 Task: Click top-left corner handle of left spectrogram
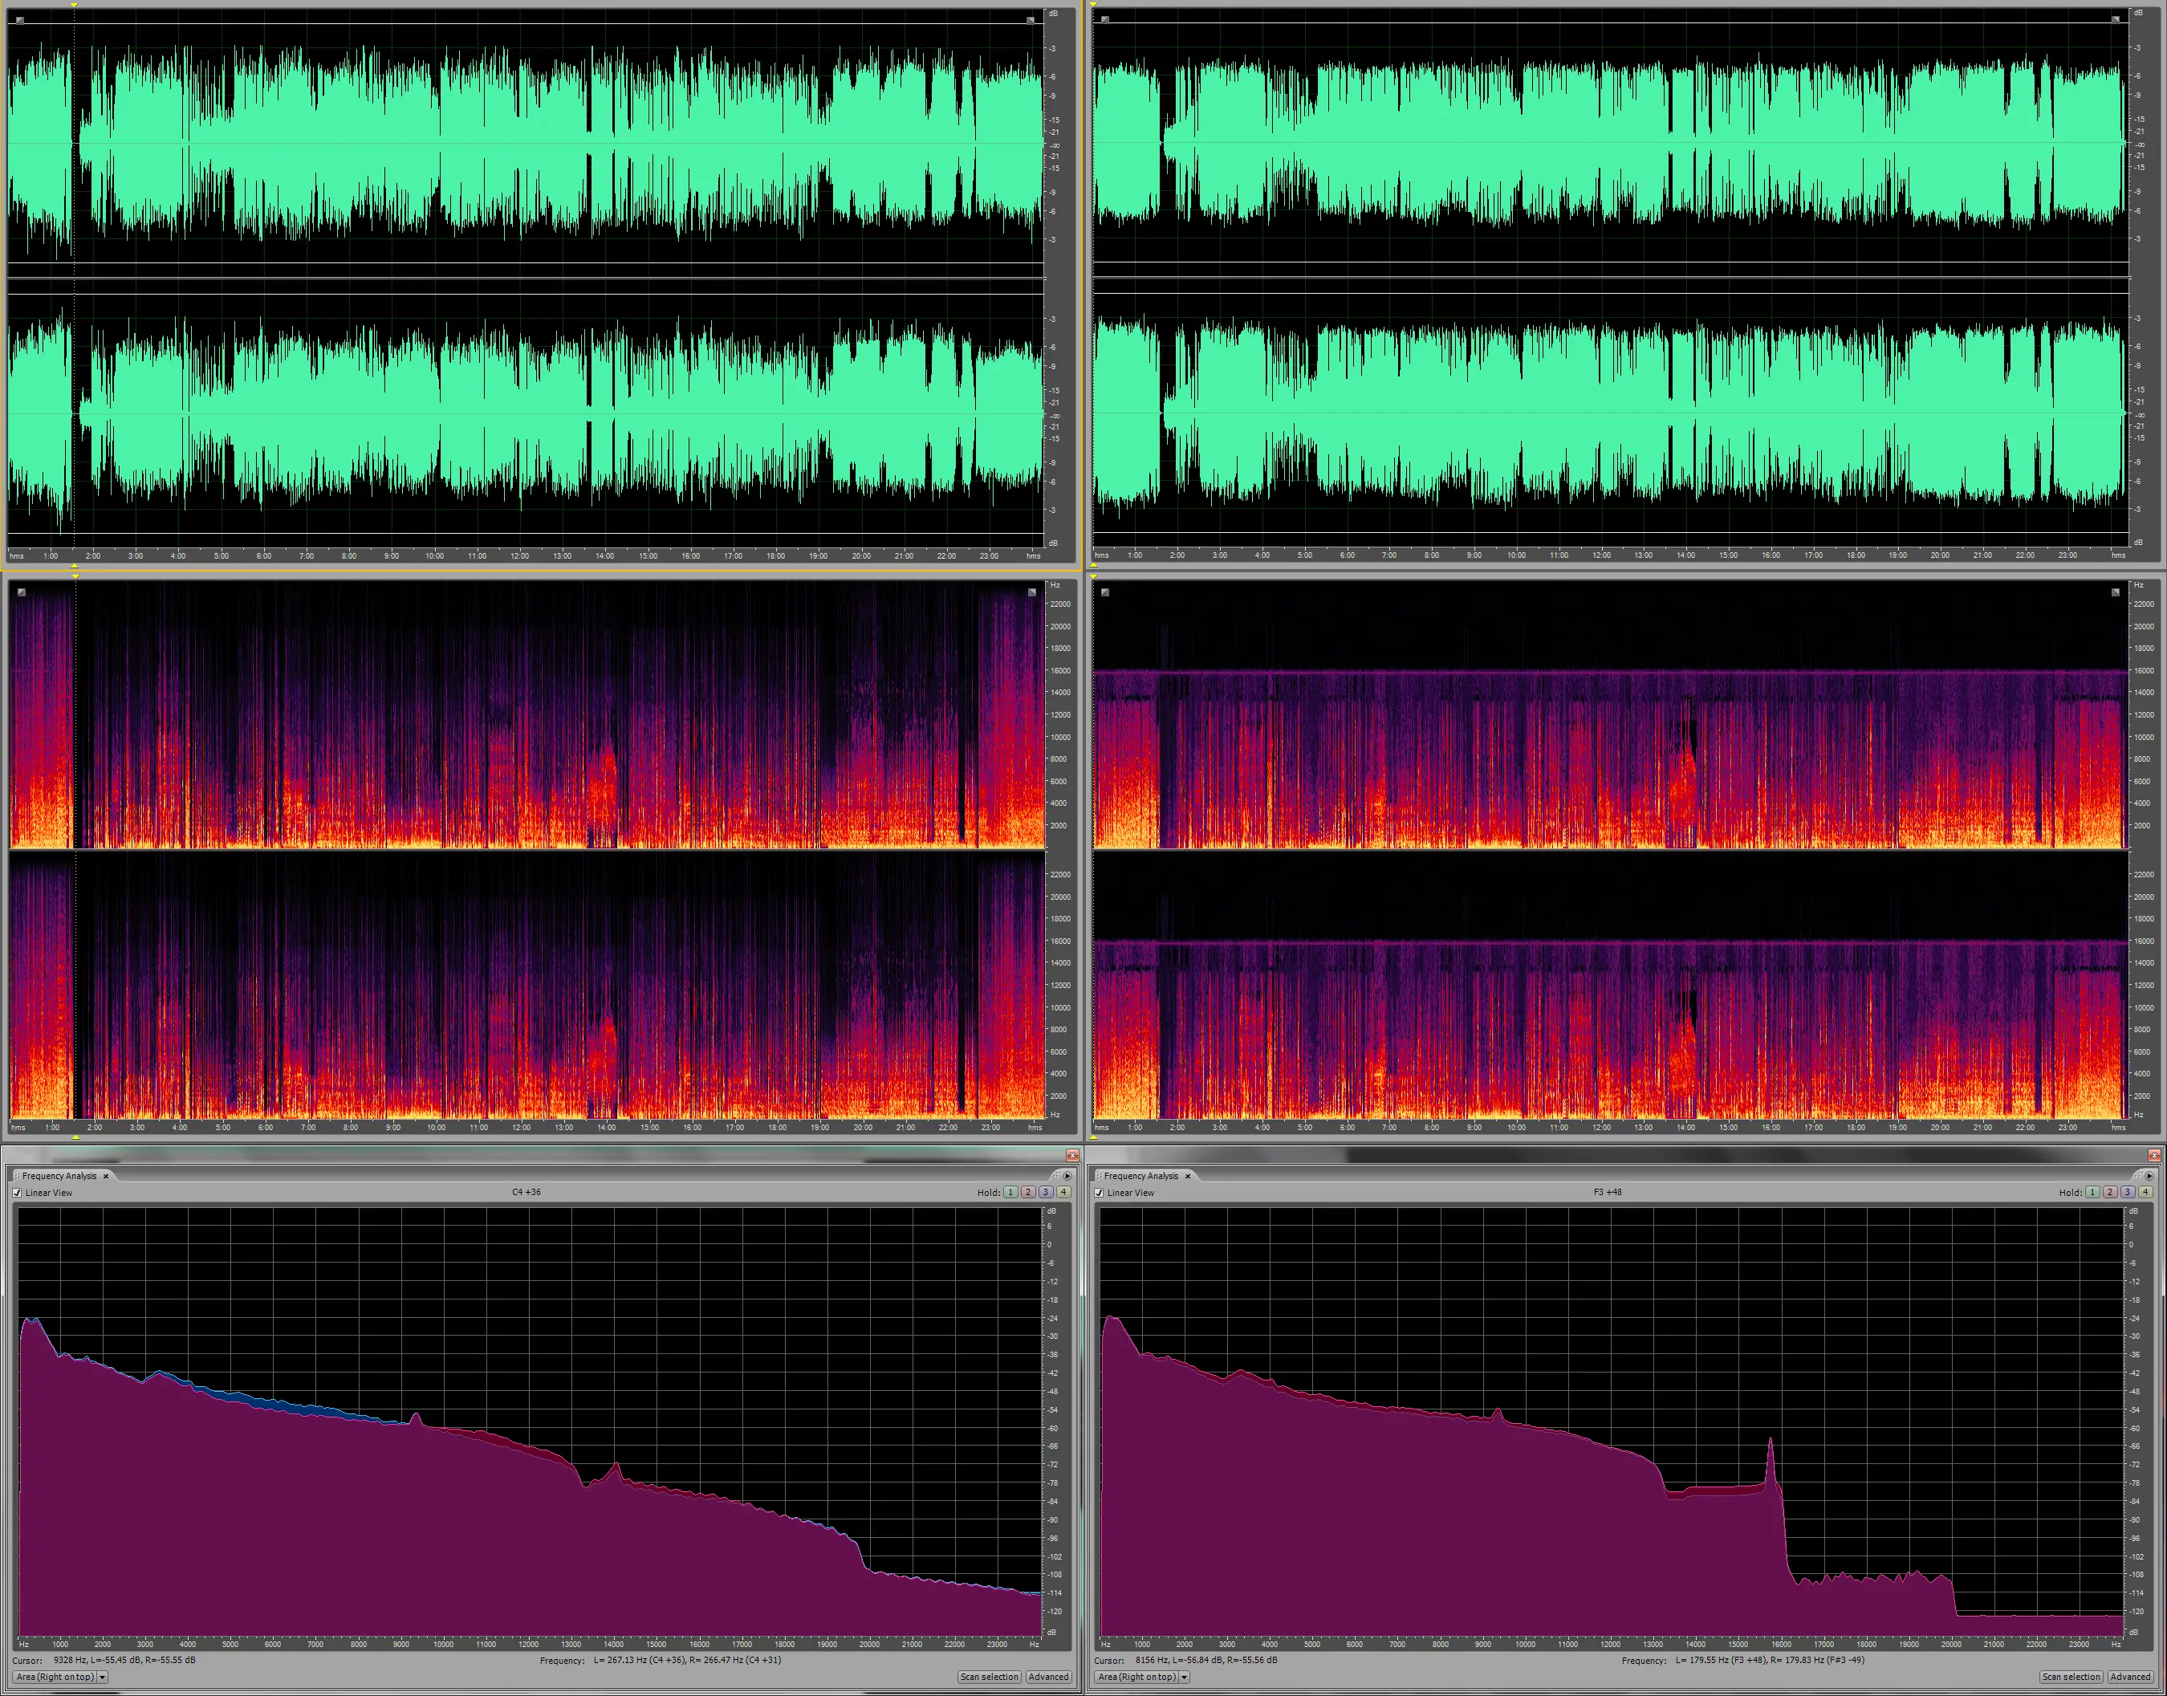(x=22, y=593)
